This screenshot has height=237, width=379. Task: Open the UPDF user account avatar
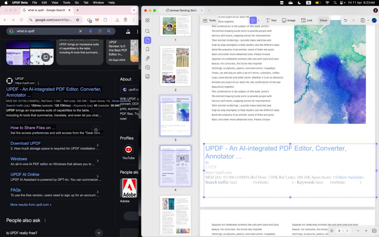pyautogui.click(x=375, y=10)
